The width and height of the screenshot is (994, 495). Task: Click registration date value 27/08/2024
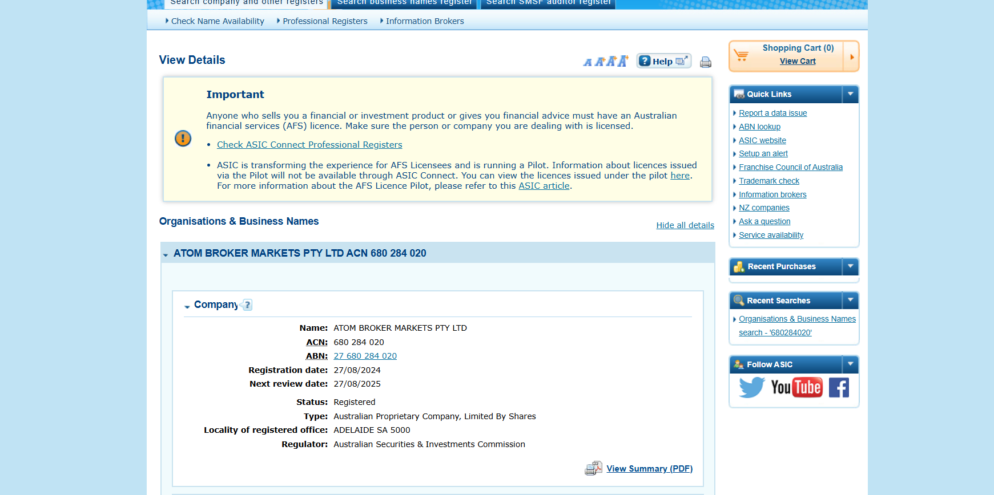coord(357,370)
